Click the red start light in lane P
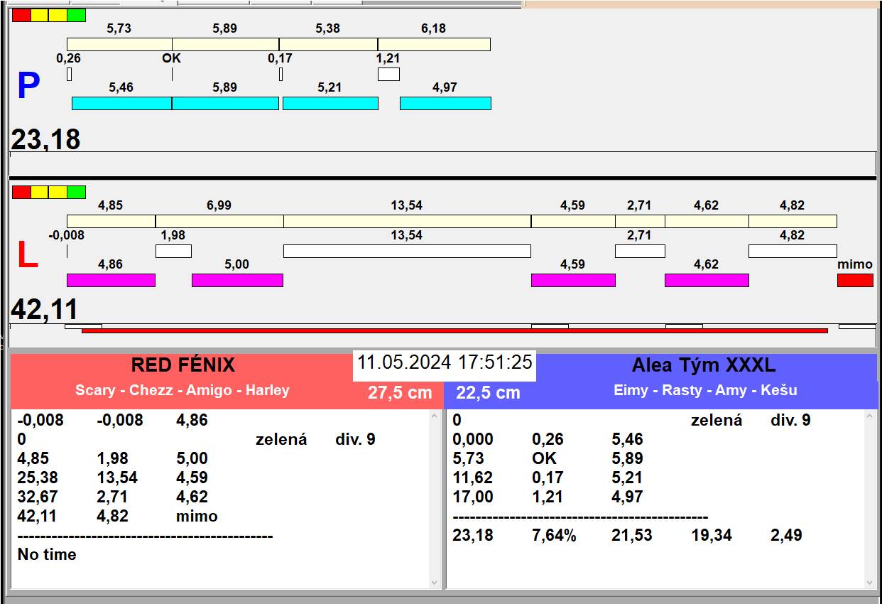 pos(21,15)
